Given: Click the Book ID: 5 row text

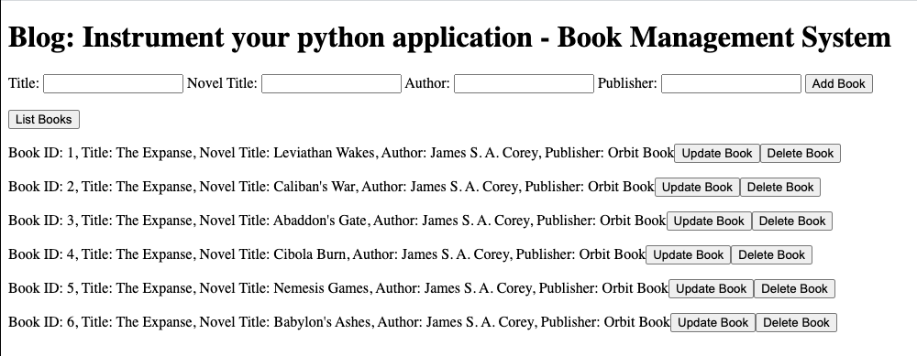Looking at the screenshot, I should click(x=338, y=288).
